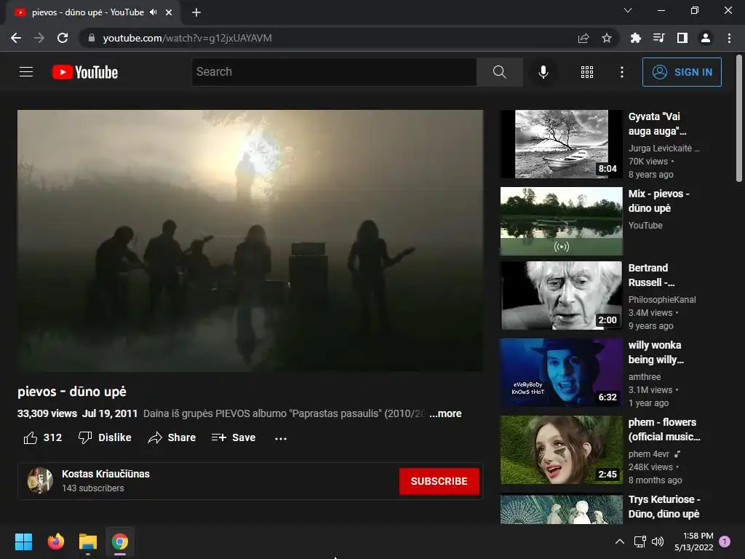Click the address bar URL
Viewport: 745px width, 559px height.
click(187, 38)
